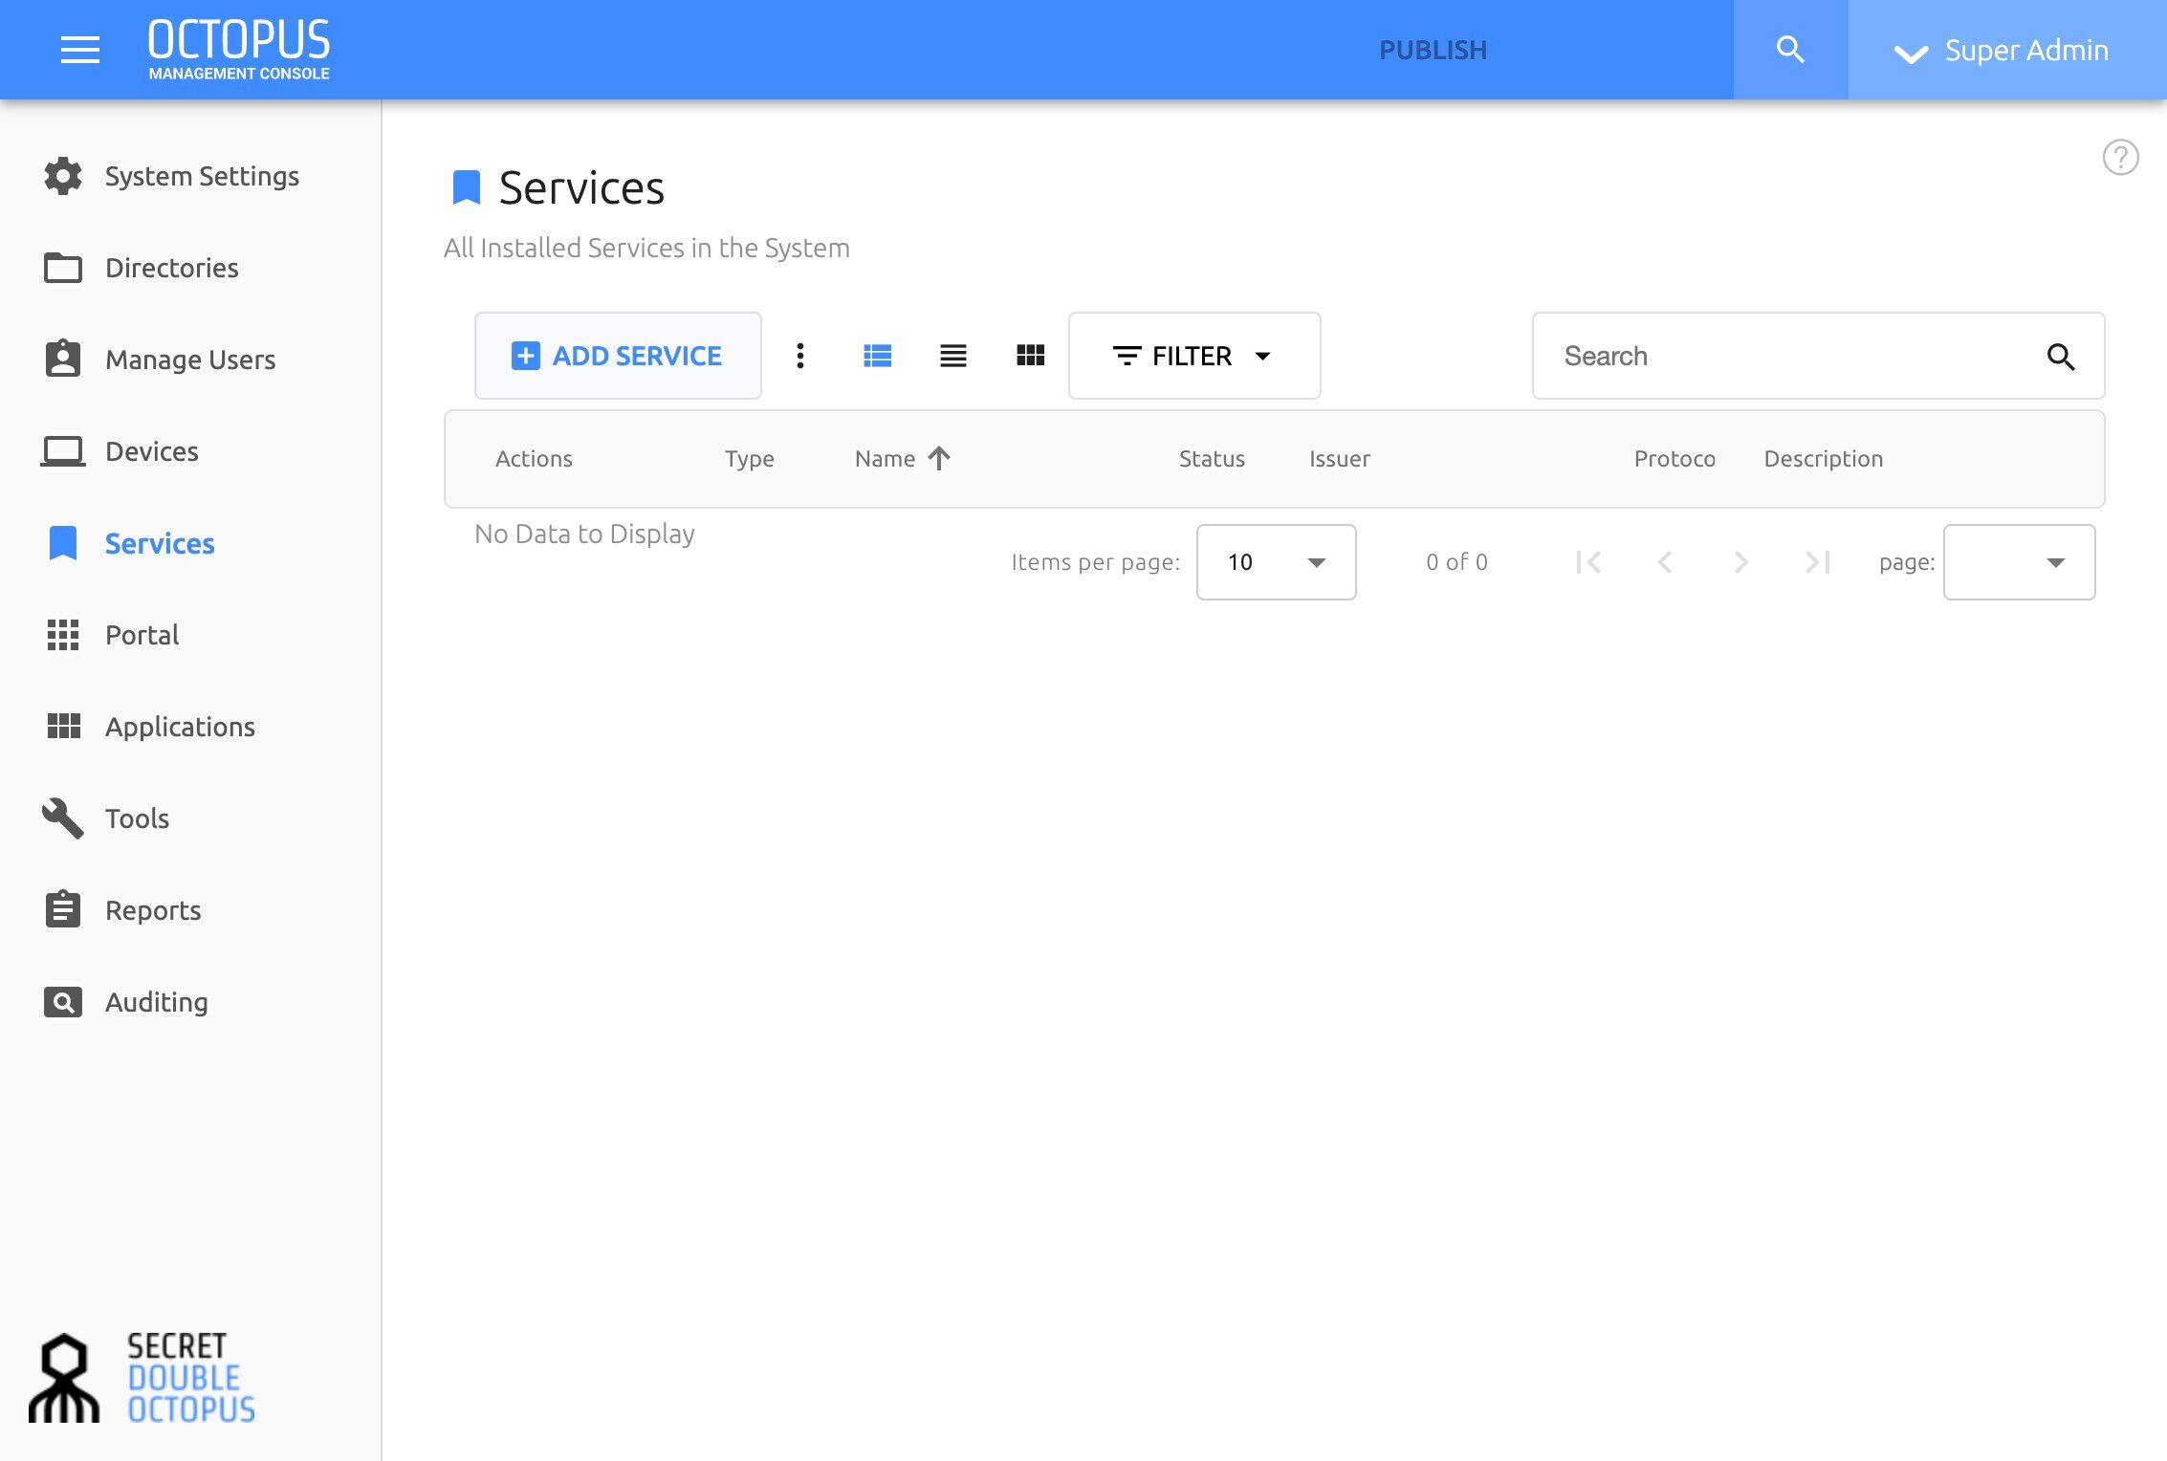Go to previous page of results
2167x1461 pixels.
pos(1665,562)
